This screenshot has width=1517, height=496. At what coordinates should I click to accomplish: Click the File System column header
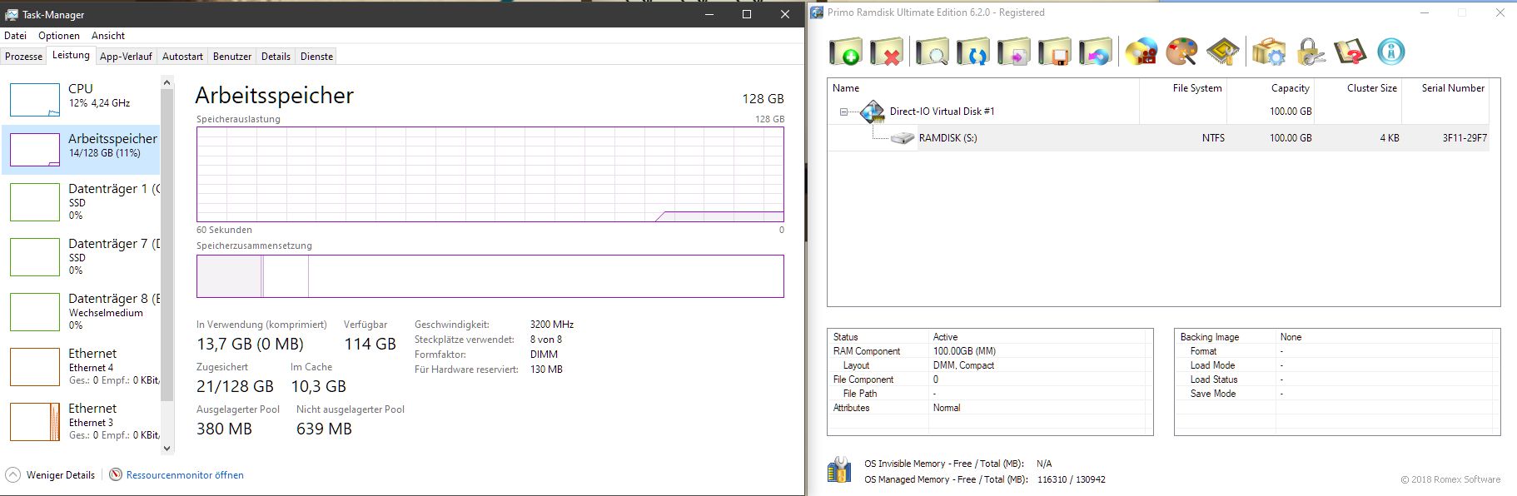[1183, 88]
